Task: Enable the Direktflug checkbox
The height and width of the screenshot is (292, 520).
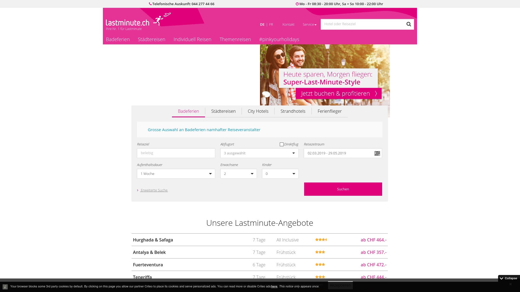Action: pyautogui.click(x=282, y=144)
